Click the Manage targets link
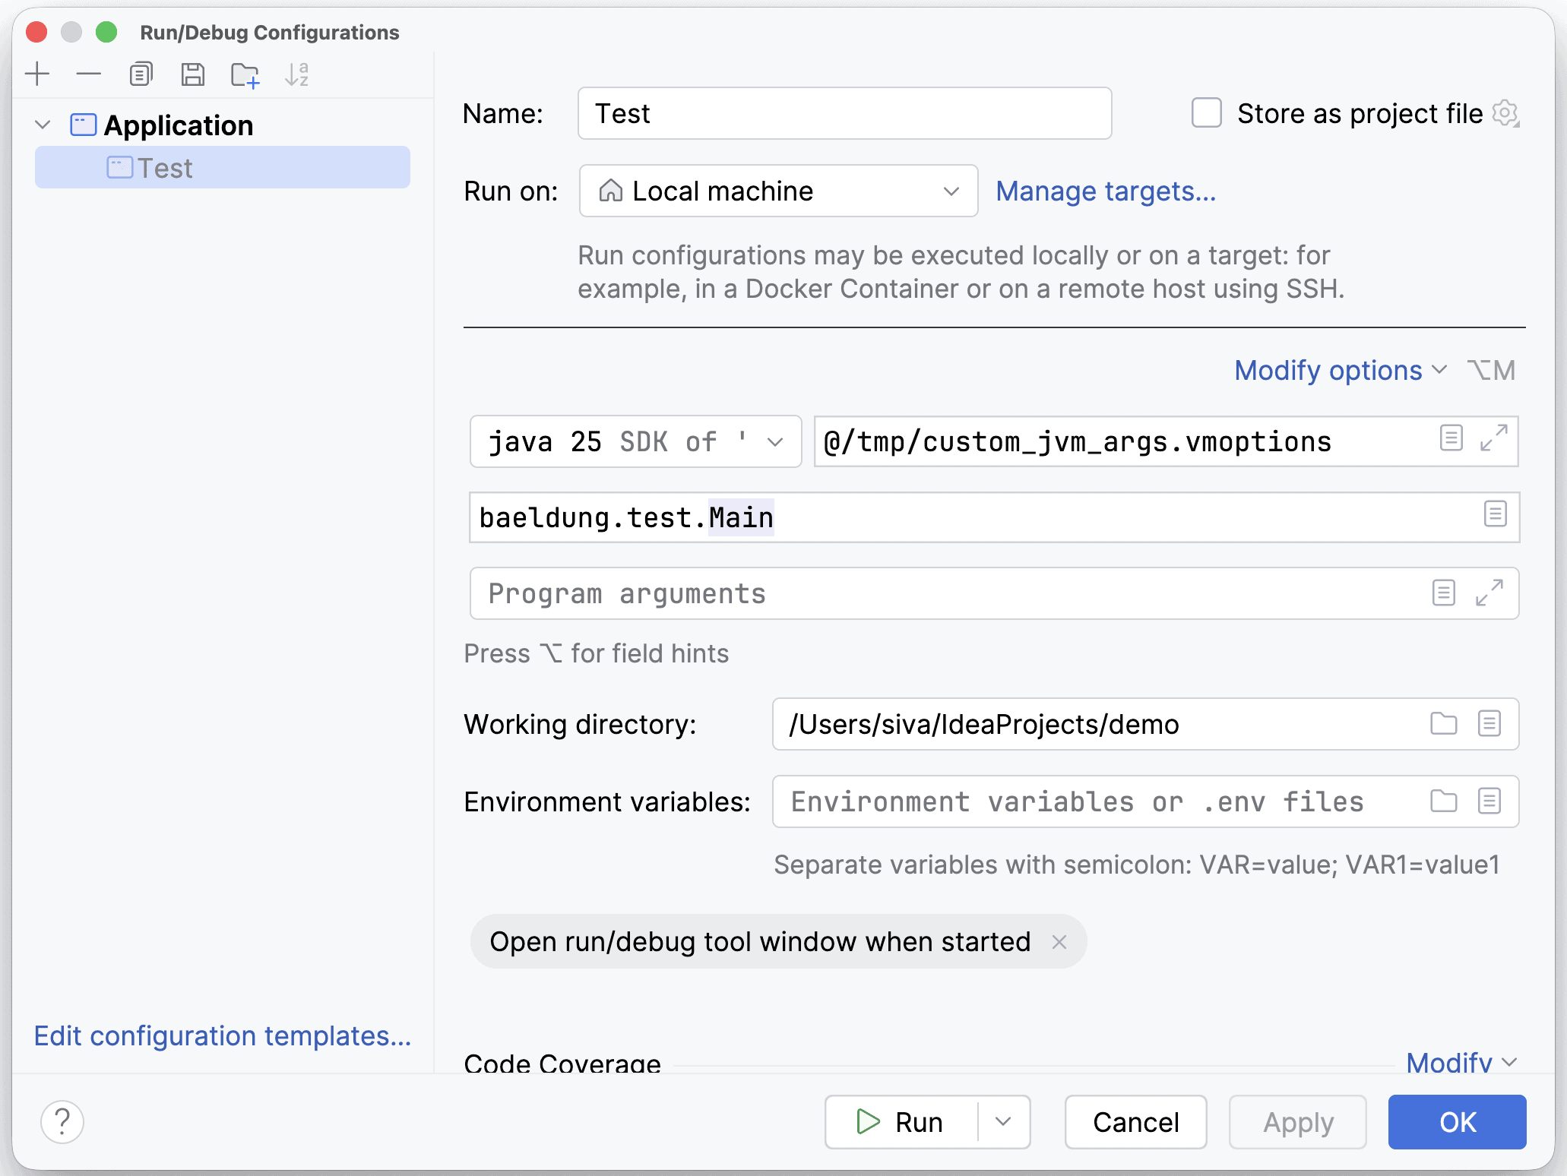The height and width of the screenshot is (1176, 1567). click(x=1105, y=191)
